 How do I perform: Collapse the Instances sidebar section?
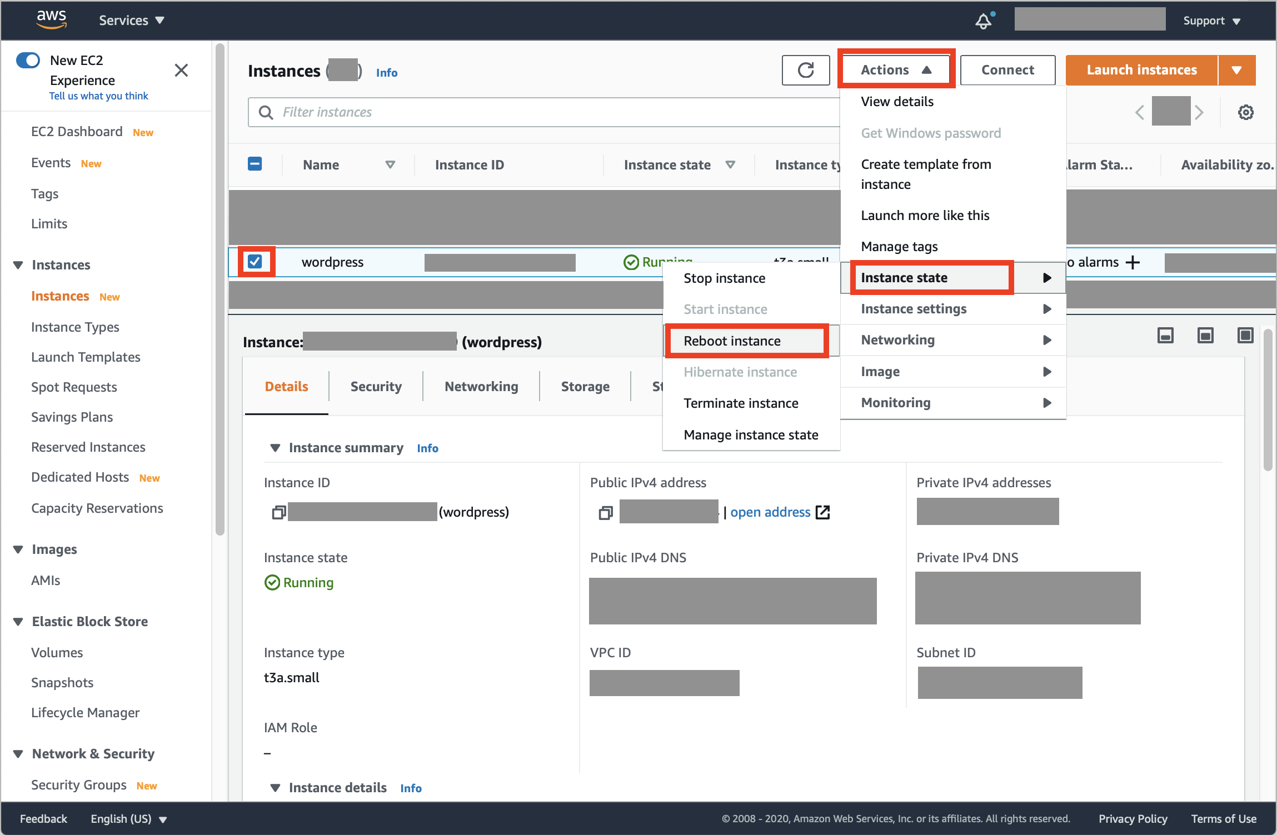(x=18, y=265)
